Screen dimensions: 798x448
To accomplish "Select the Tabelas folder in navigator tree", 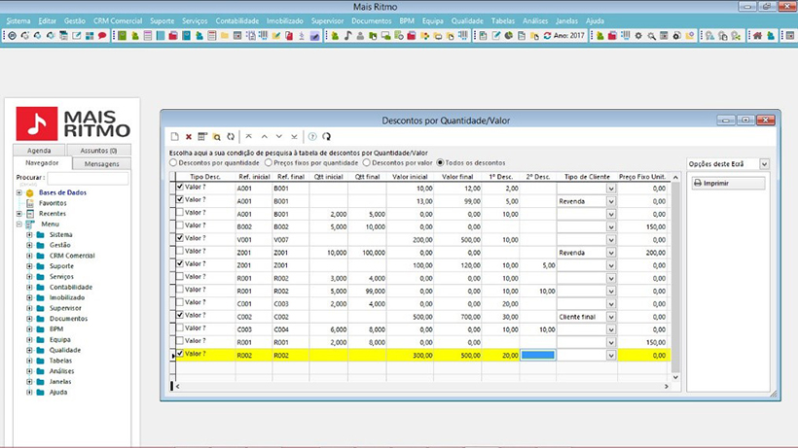I will tap(60, 361).
